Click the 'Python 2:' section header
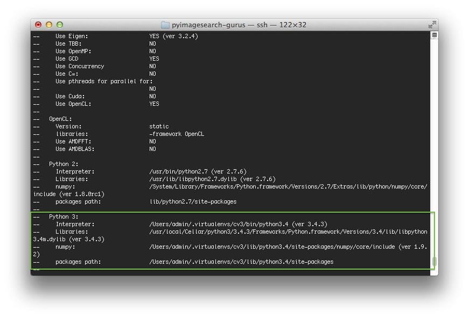Image resolution: width=469 pixels, height=318 pixels. [64, 164]
